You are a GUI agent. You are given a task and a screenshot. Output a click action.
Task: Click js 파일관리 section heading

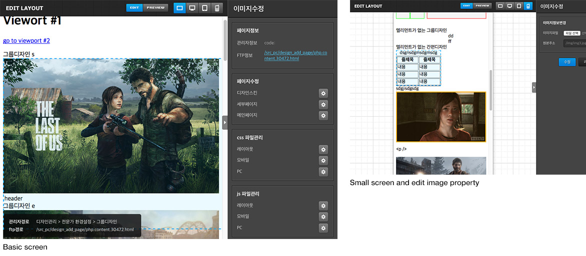(x=249, y=194)
